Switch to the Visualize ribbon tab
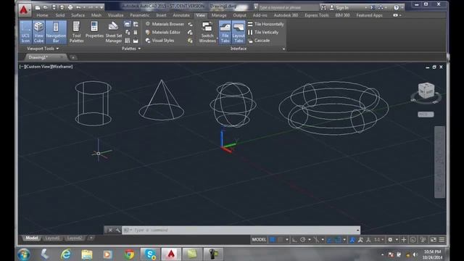This screenshot has height=261, width=464. (115, 15)
